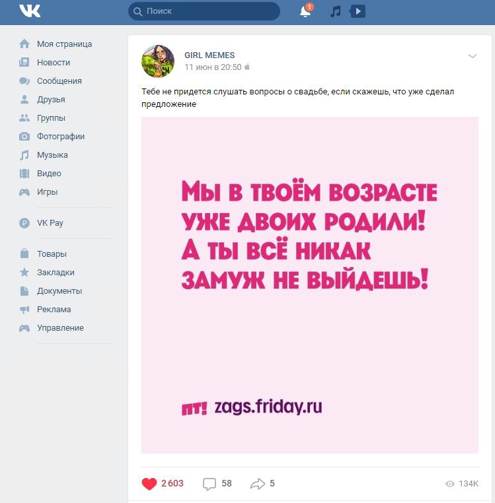Click the GIRL MEMES community name

(209, 55)
